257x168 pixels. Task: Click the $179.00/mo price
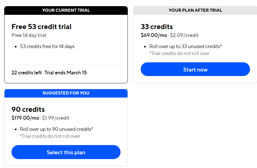point(25,118)
